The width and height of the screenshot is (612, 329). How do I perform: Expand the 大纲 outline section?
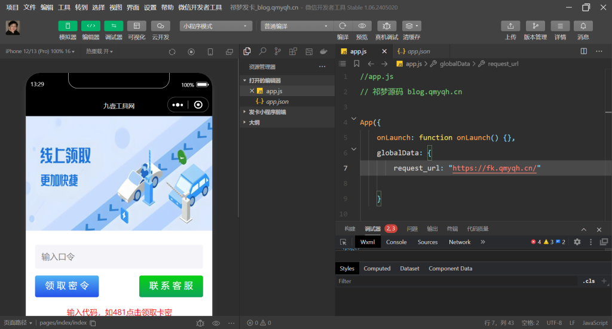point(254,122)
